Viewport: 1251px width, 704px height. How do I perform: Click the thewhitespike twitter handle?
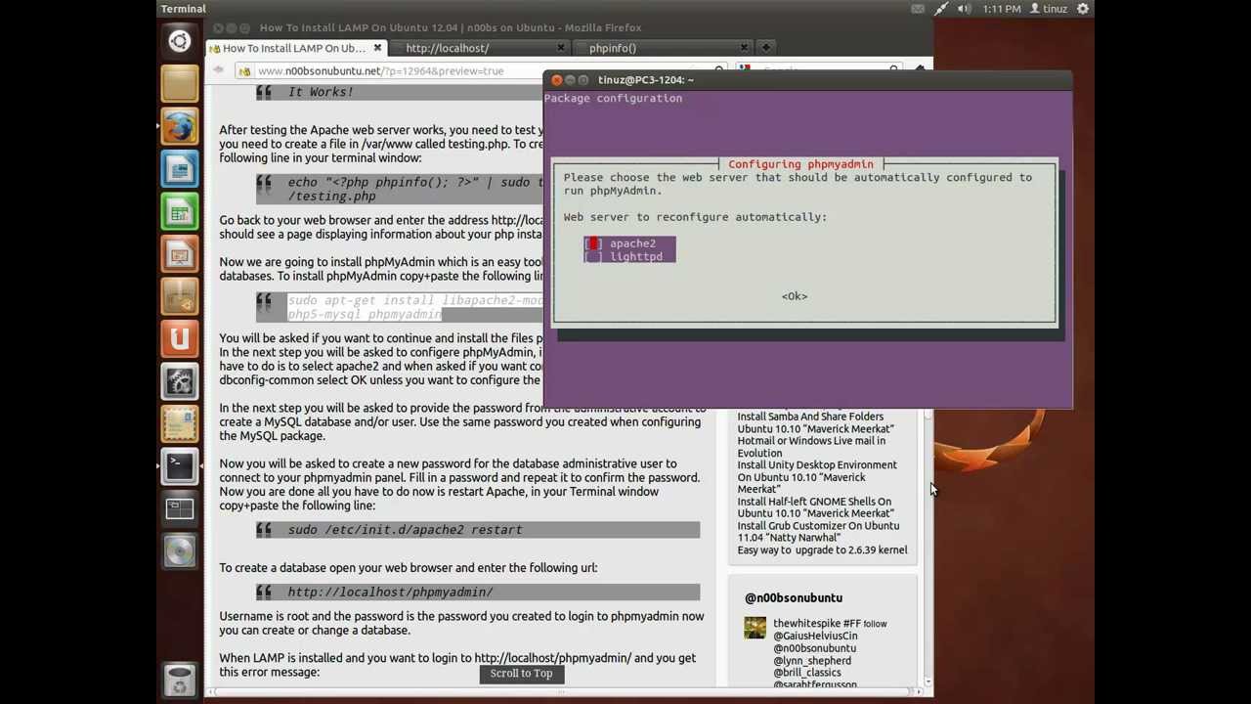click(x=807, y=624)
